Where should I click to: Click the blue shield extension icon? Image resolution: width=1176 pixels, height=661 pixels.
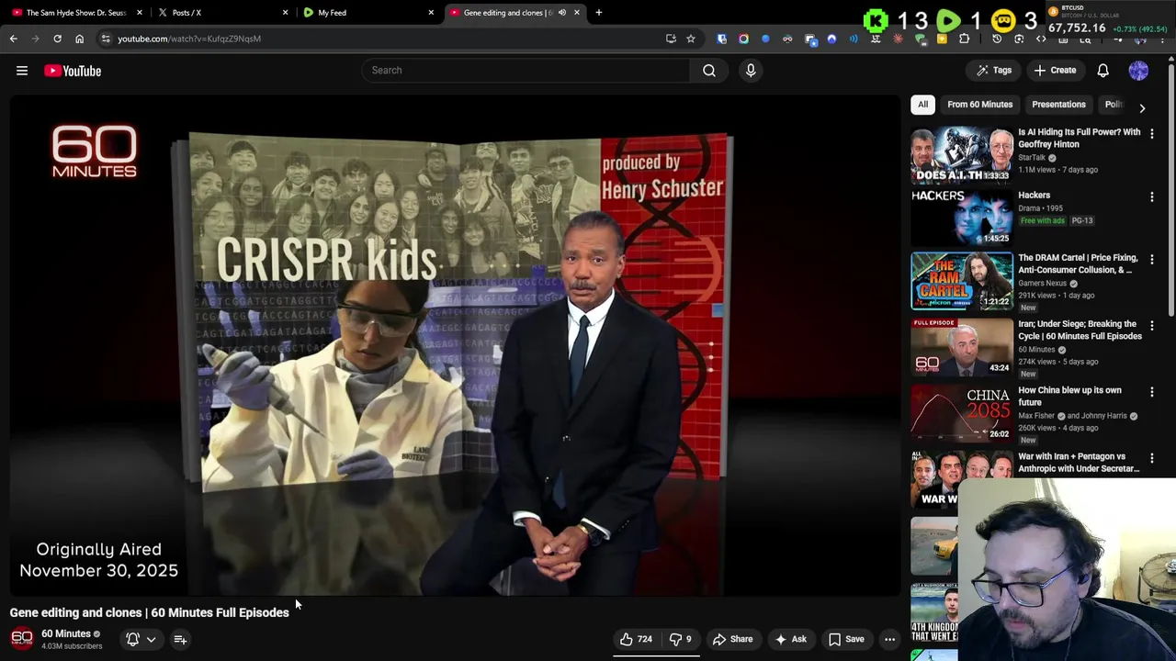[x=721, y=39]
